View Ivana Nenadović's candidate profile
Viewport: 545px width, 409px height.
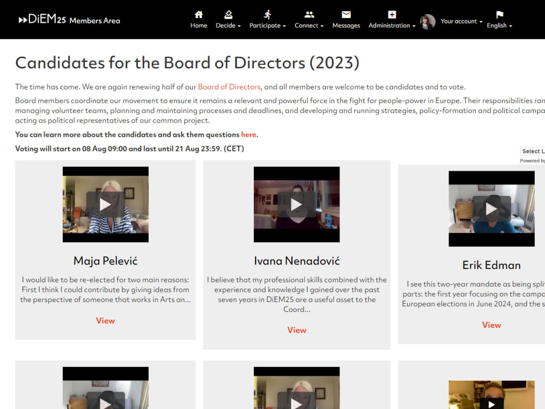[296, 330]
